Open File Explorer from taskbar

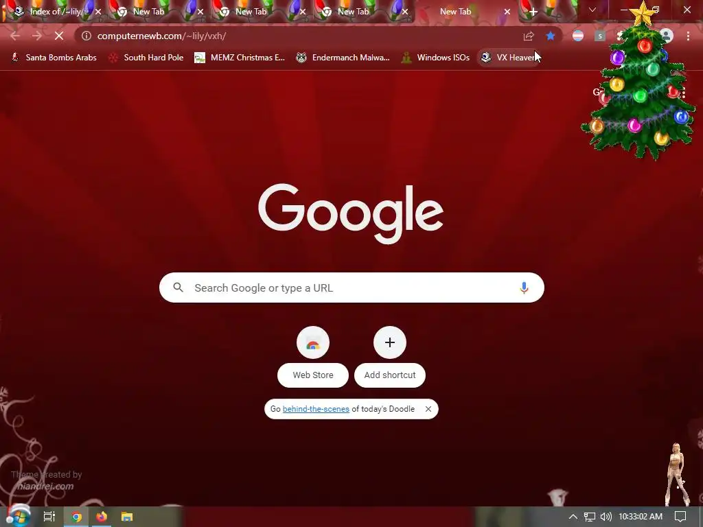(x=127, y=517)
